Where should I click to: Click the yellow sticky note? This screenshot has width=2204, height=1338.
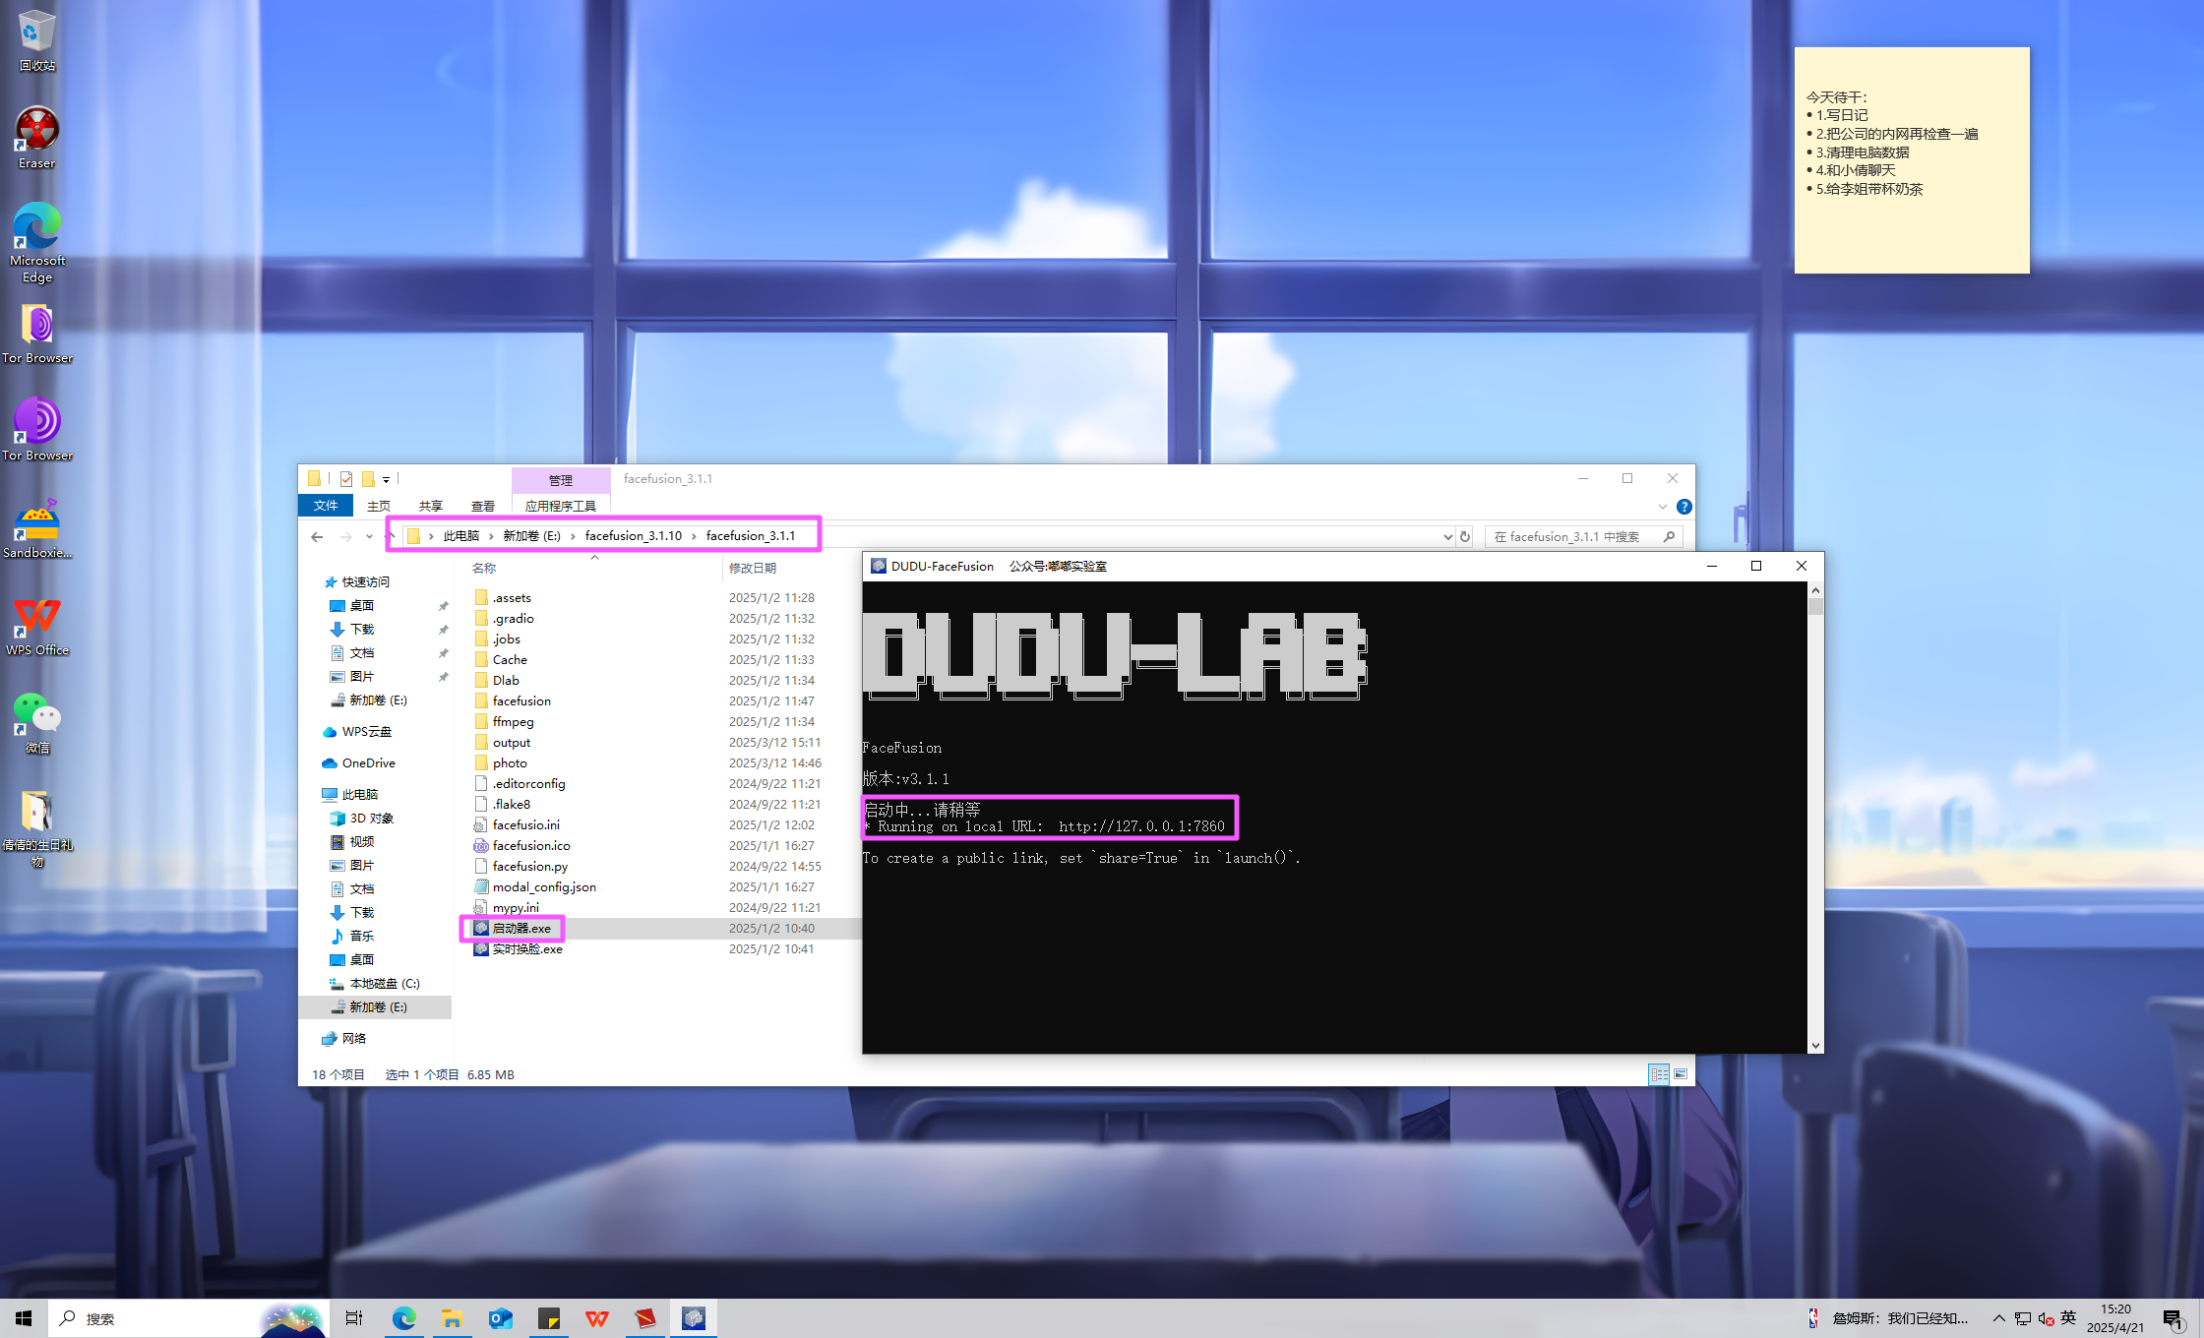pyautogui.click(x=1912, y=160)
